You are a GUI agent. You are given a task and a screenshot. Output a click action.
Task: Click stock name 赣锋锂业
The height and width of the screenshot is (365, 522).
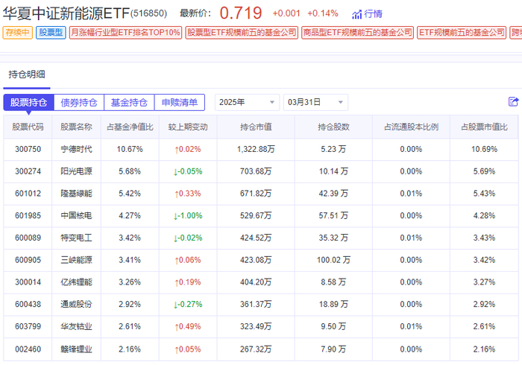[76, 349]
